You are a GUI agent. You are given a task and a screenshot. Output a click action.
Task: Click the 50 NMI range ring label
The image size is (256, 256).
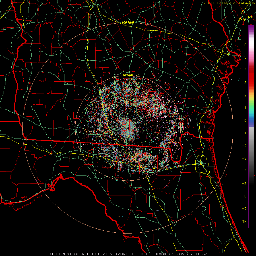click(128, 75)
